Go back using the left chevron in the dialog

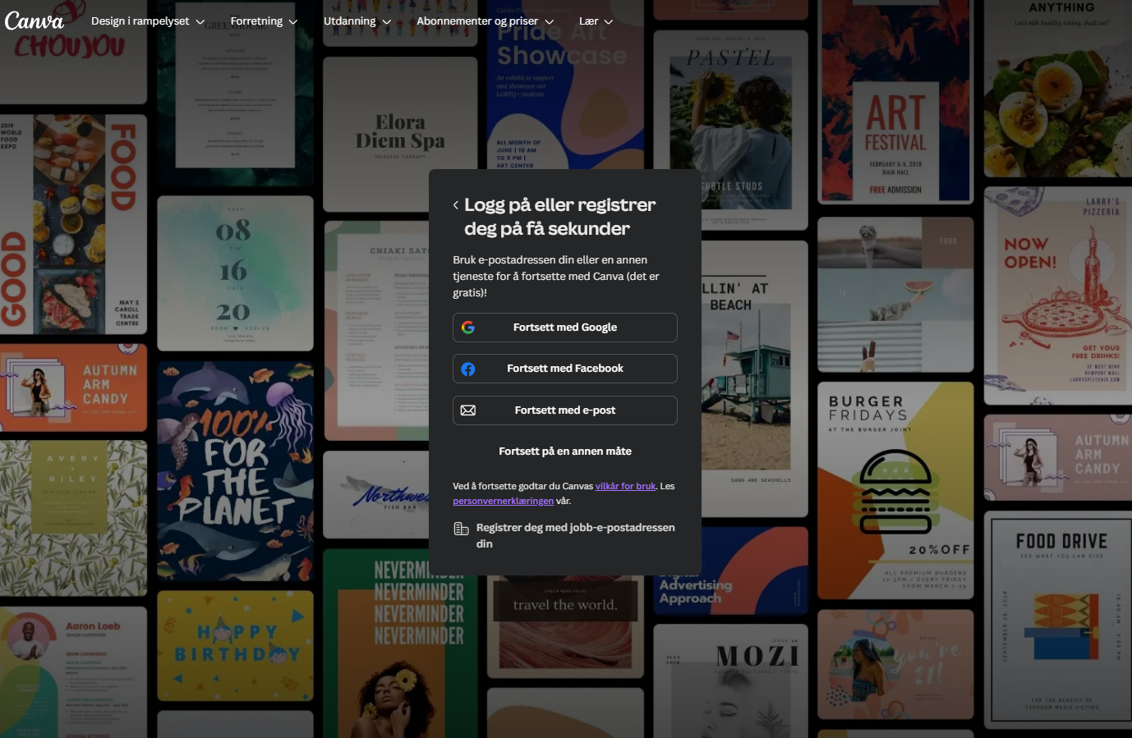point(456,205)
